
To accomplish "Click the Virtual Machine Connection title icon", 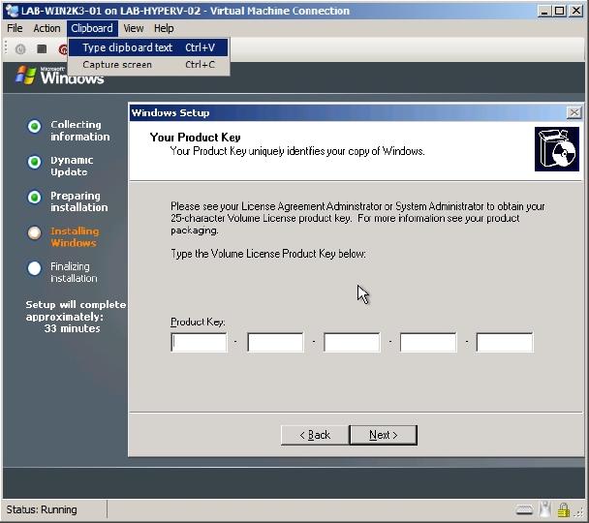I will 12,11.
